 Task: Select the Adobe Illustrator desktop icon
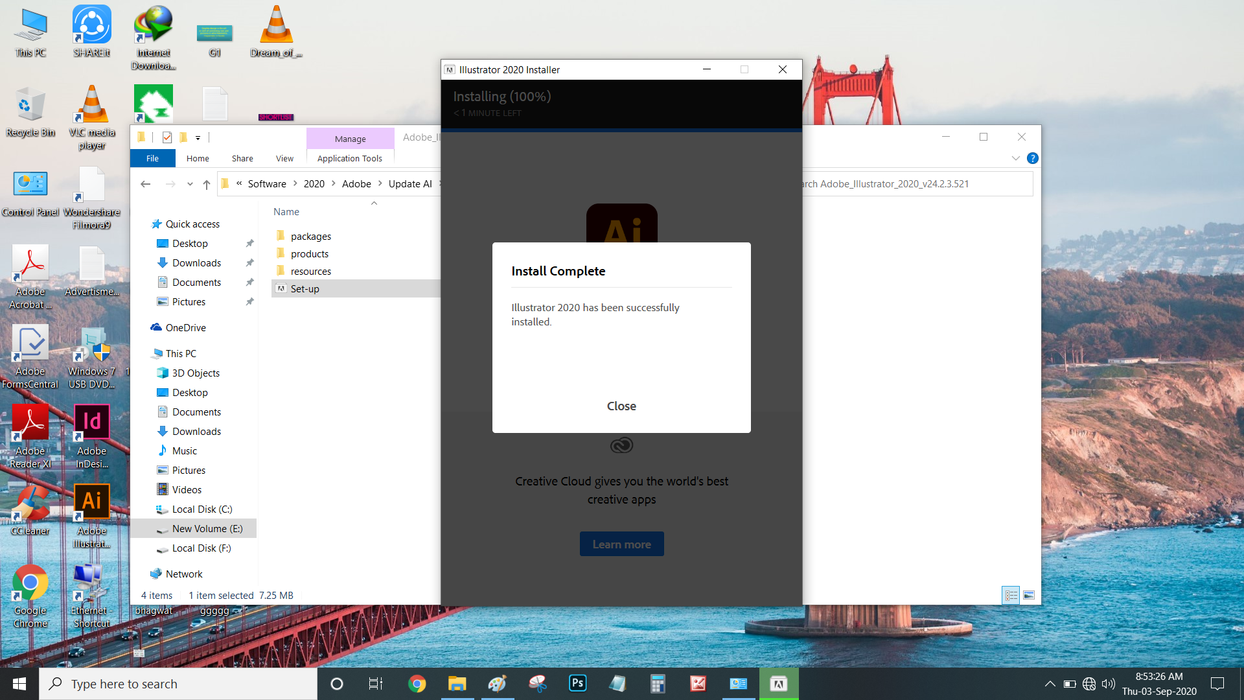click(x=92, y=517)
